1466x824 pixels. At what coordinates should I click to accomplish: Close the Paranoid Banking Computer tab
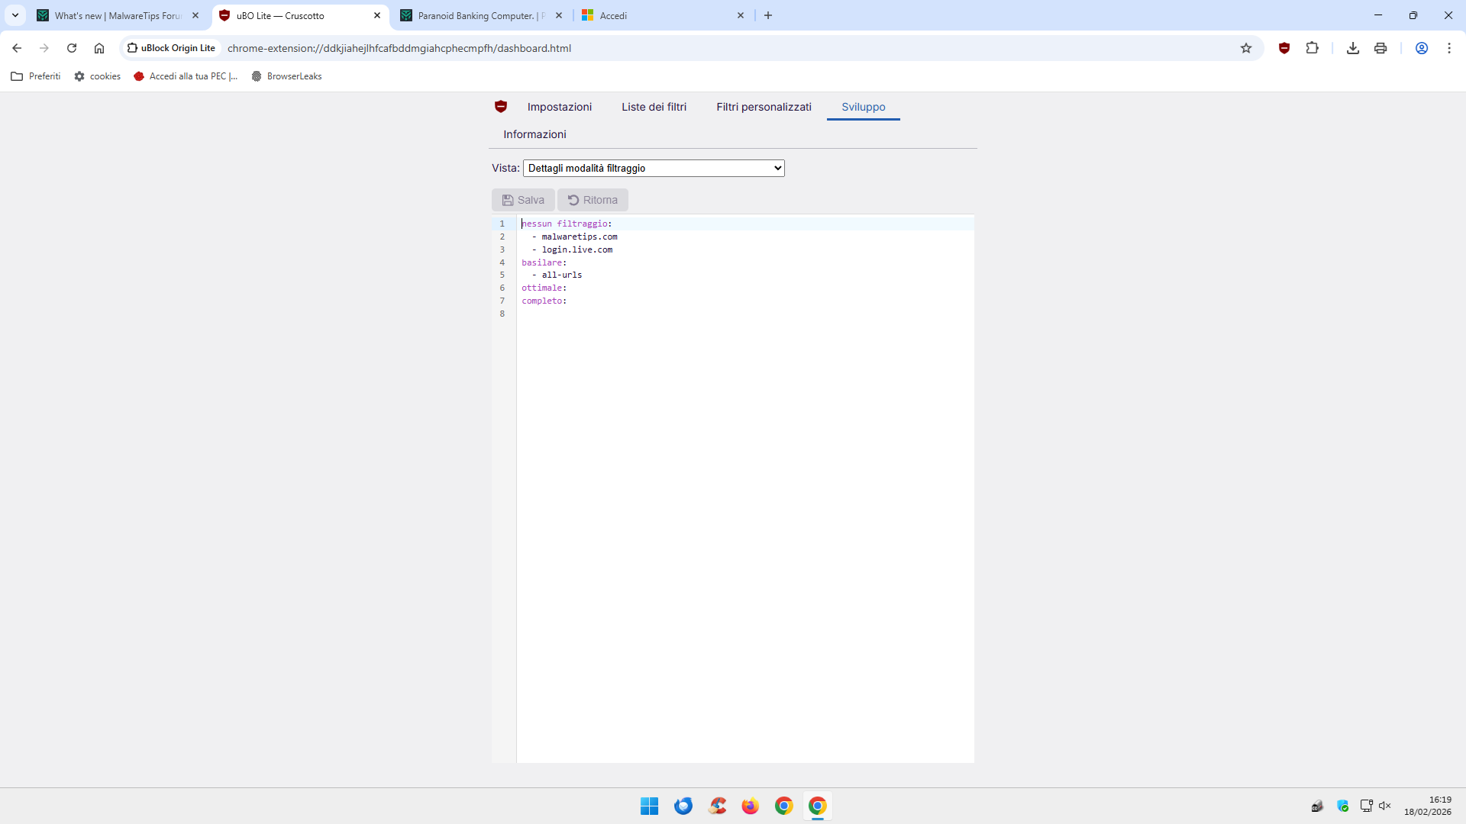click(x=559, y=15)
